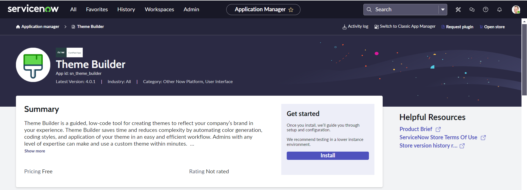
Task: Click the 'App id: sn_theme_builder' text
Action: tap(79, 73)
